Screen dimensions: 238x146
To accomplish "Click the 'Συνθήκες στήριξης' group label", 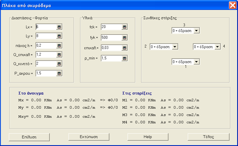I will point(160,18).
